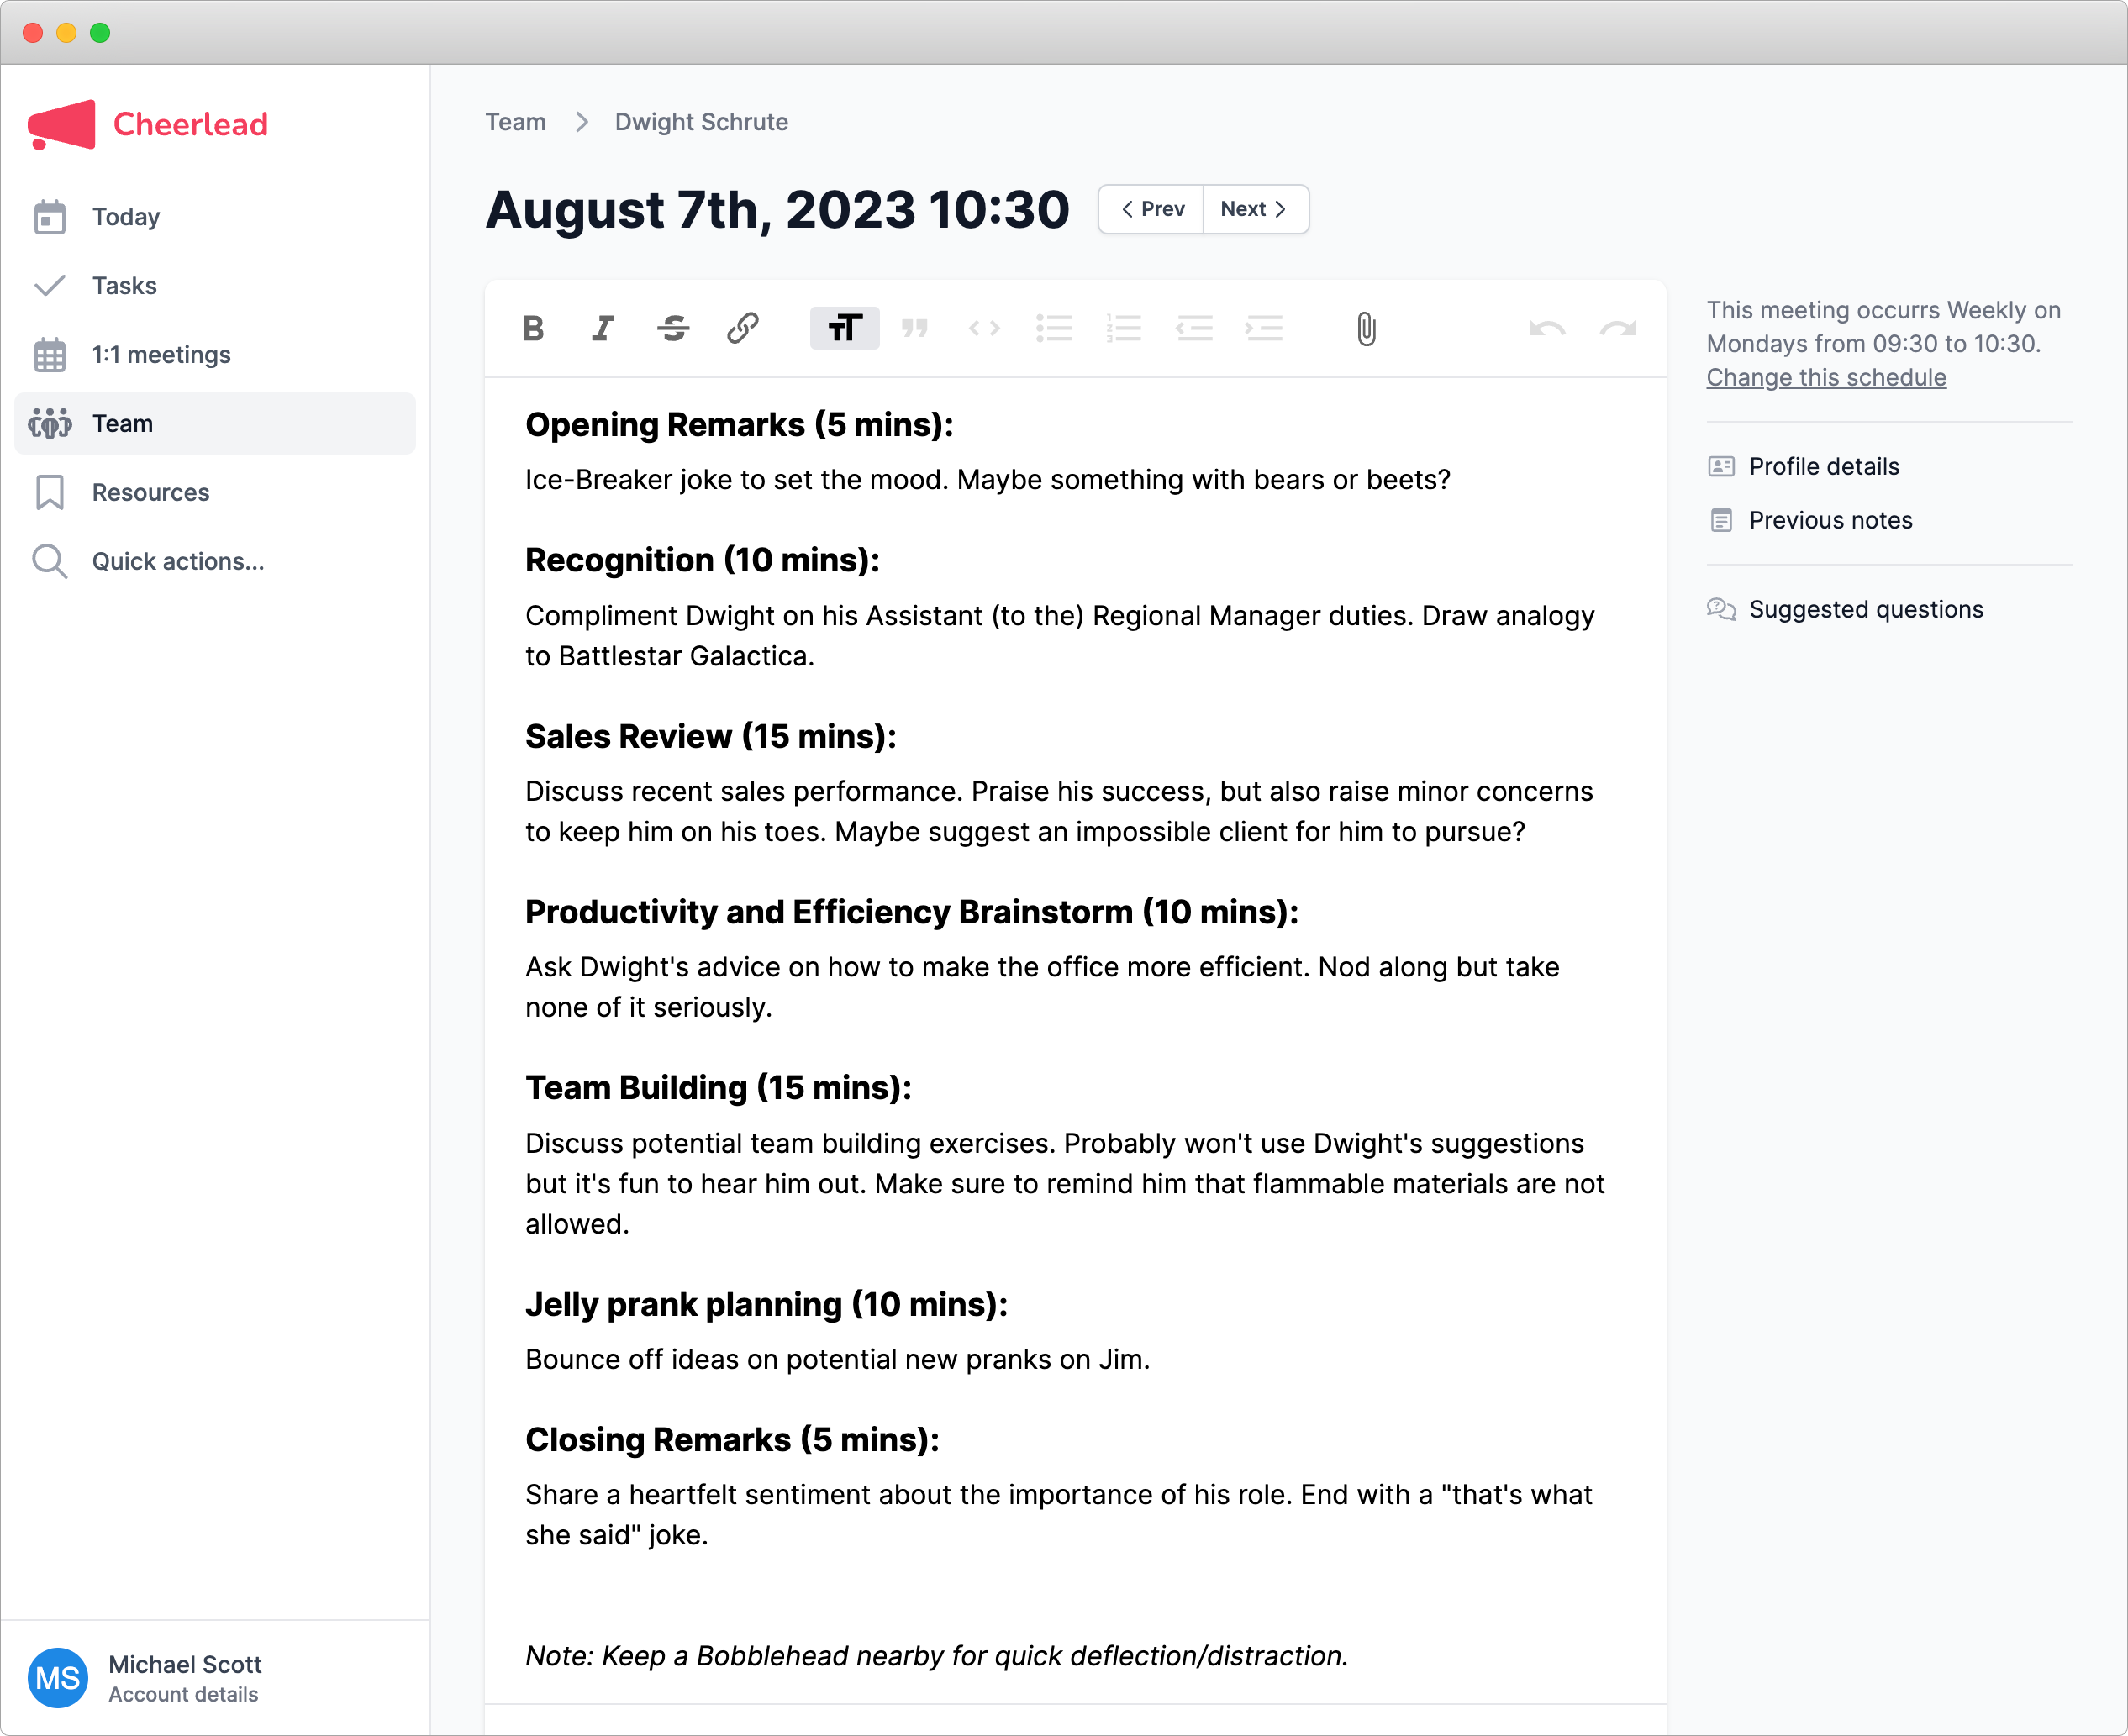2128x1736 pixels.
Task: Open 1:1 meetings in sidebar
Action: click(160, 354)
